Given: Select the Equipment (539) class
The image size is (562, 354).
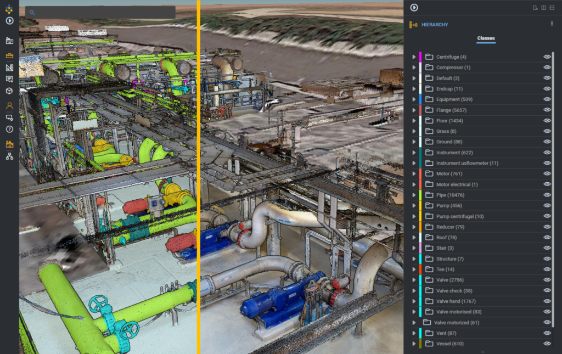Looking at the screenshot, I should point(456,99).
